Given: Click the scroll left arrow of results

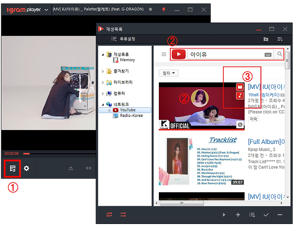Looking at the screenshot, I should pyautogui.click(x=156, y=203).
